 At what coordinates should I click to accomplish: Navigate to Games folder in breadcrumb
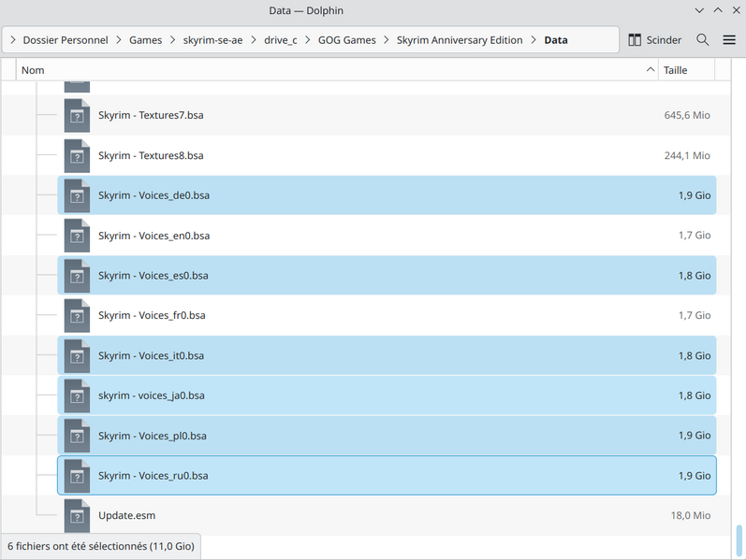(x=146, y=40)
